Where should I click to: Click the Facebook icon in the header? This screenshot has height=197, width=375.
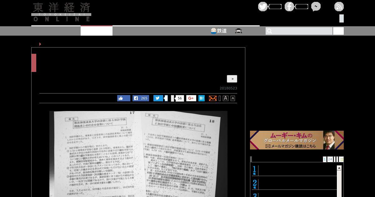pyautogui.click(x=289, y=7)
